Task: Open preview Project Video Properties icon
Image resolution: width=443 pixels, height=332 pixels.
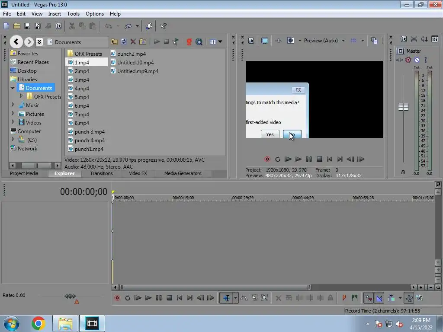Action: (x=251, y=41)
